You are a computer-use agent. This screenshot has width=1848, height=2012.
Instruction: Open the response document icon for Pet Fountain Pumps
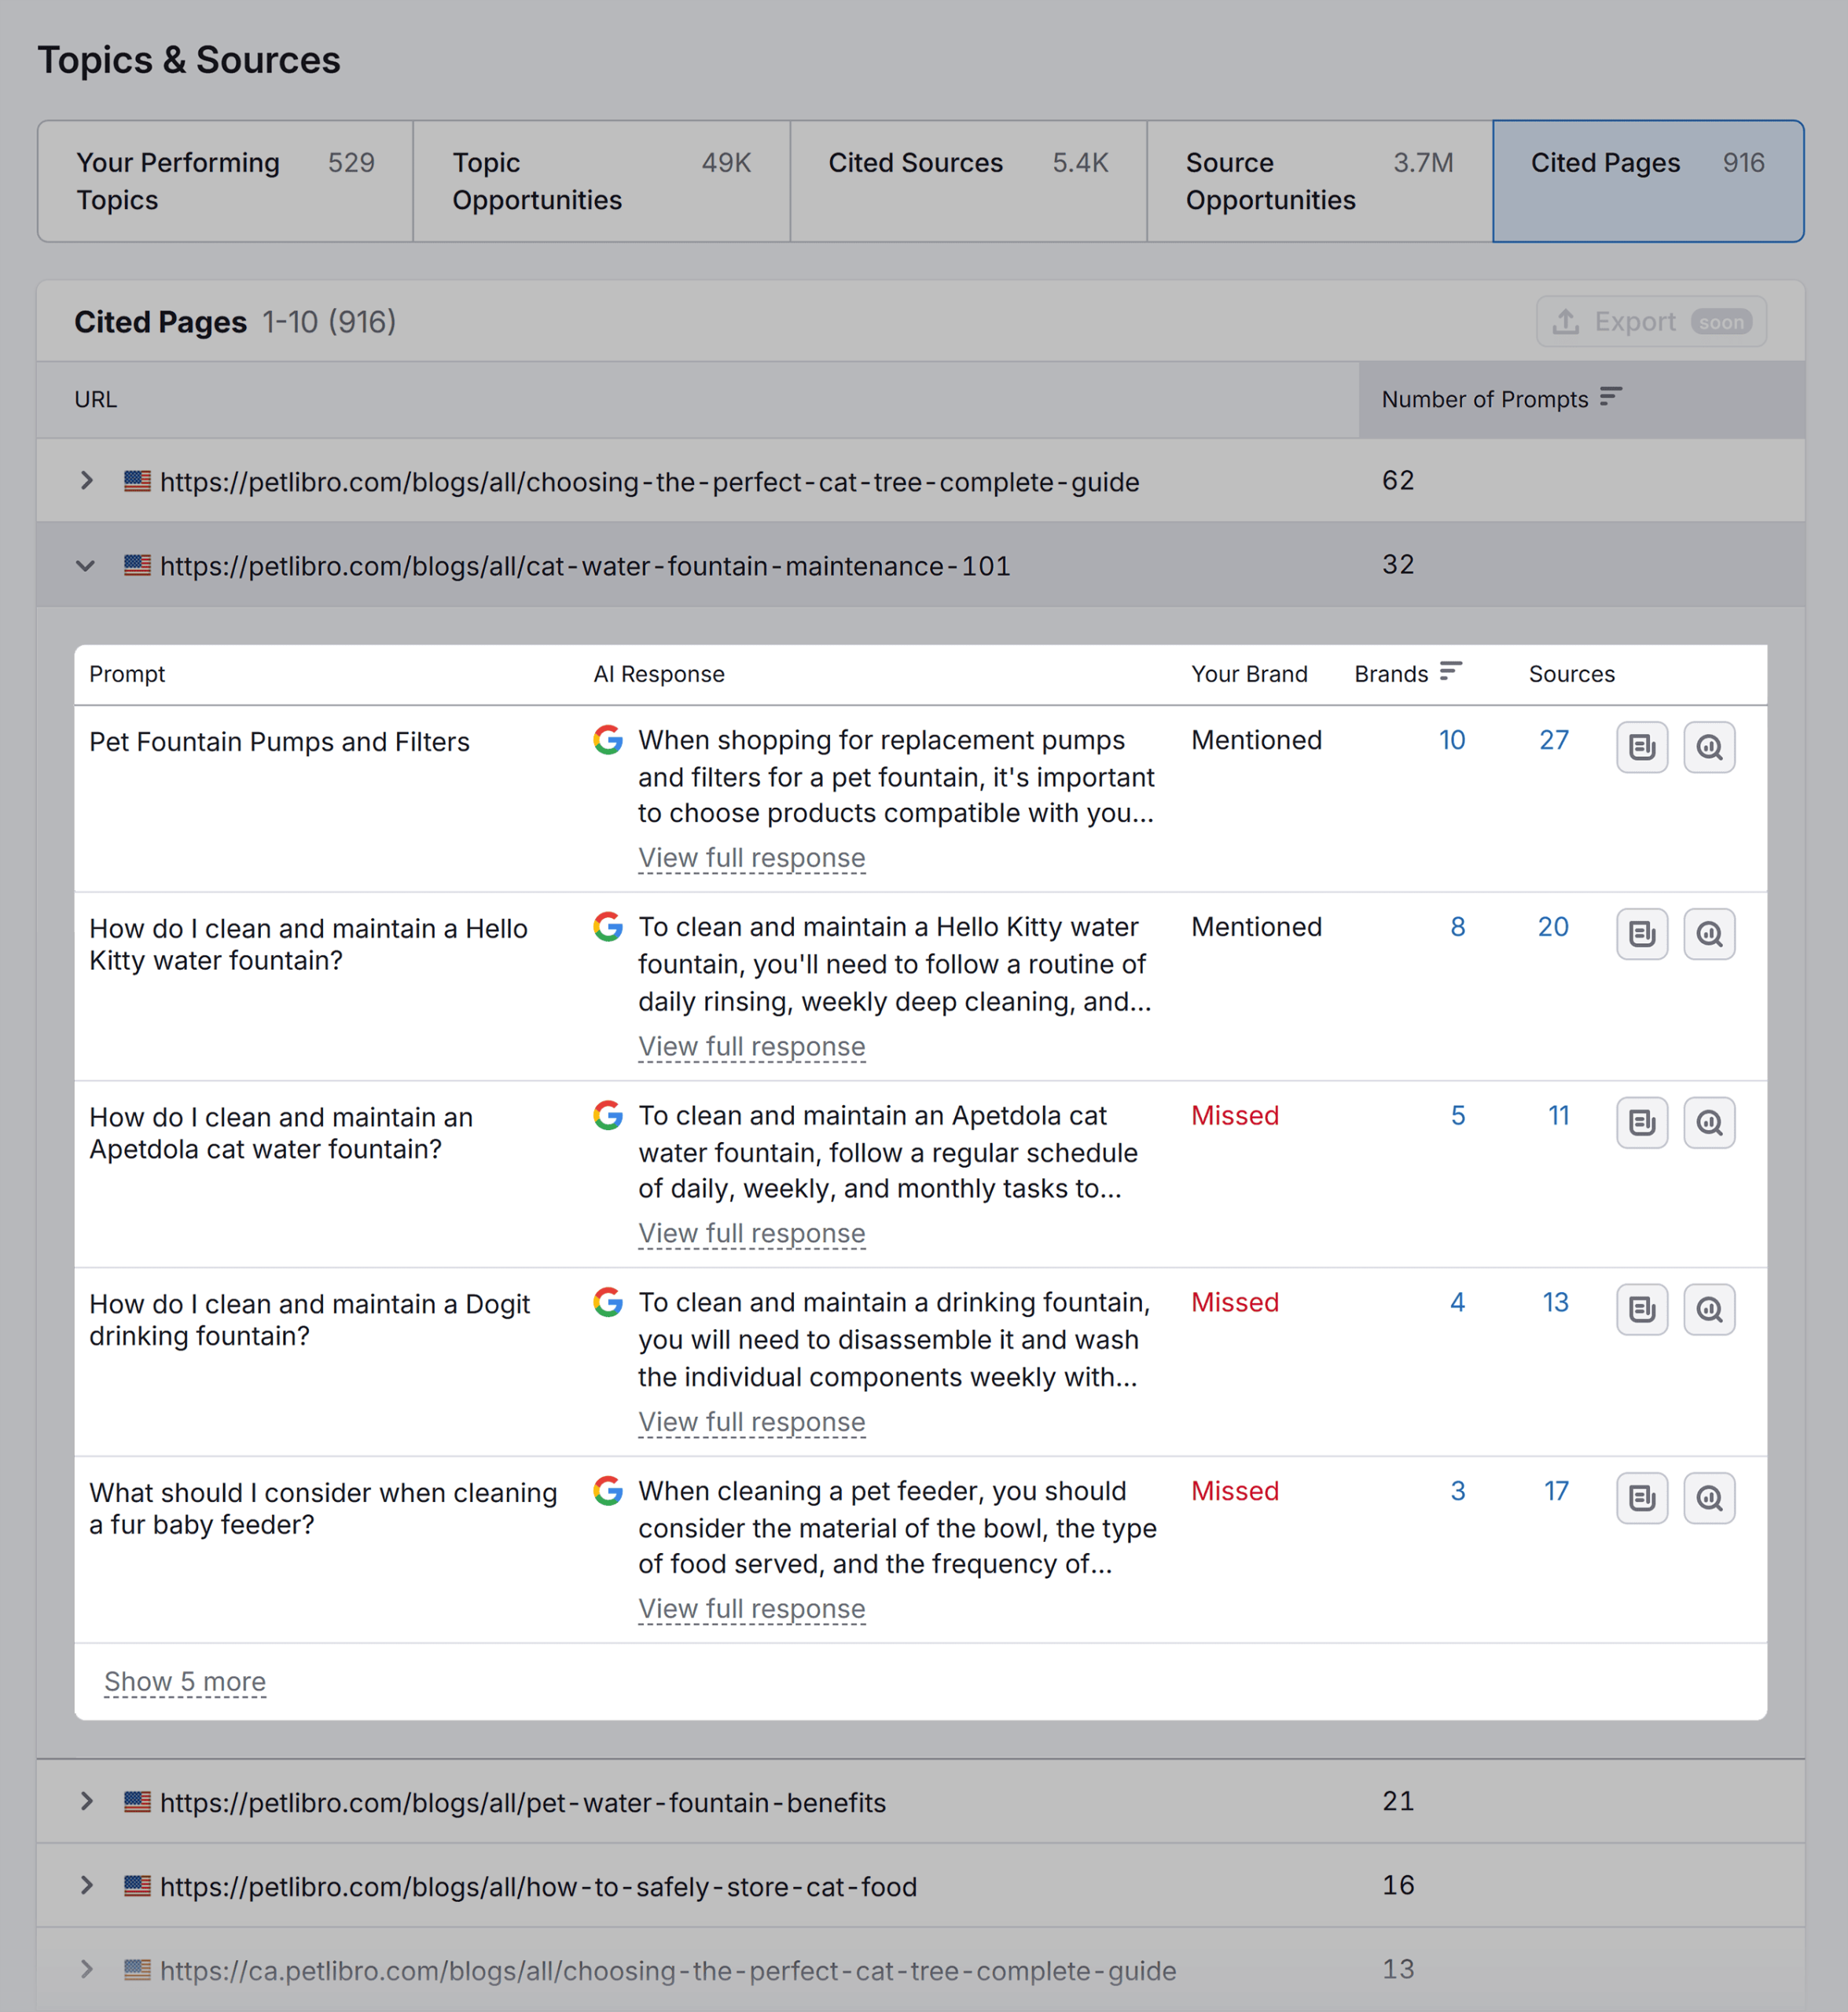(1641, 746)
